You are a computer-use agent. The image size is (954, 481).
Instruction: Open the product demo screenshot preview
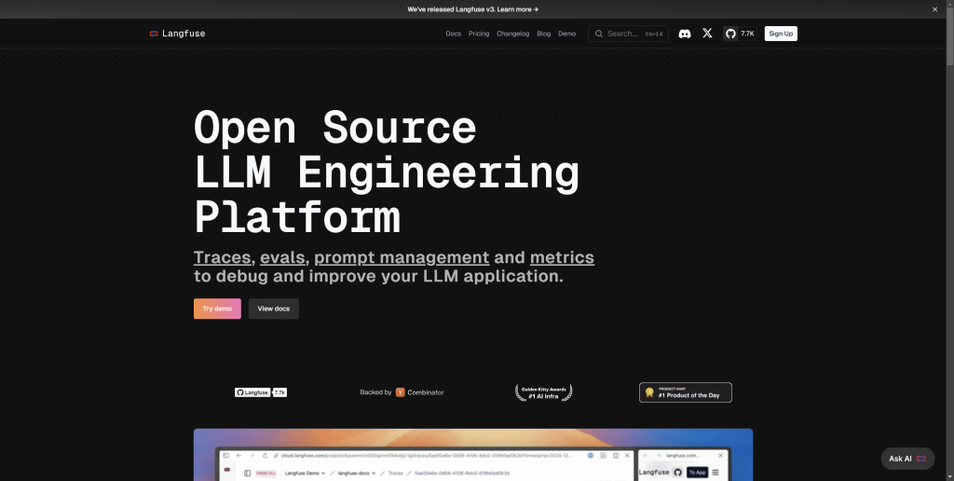[472, 455]
